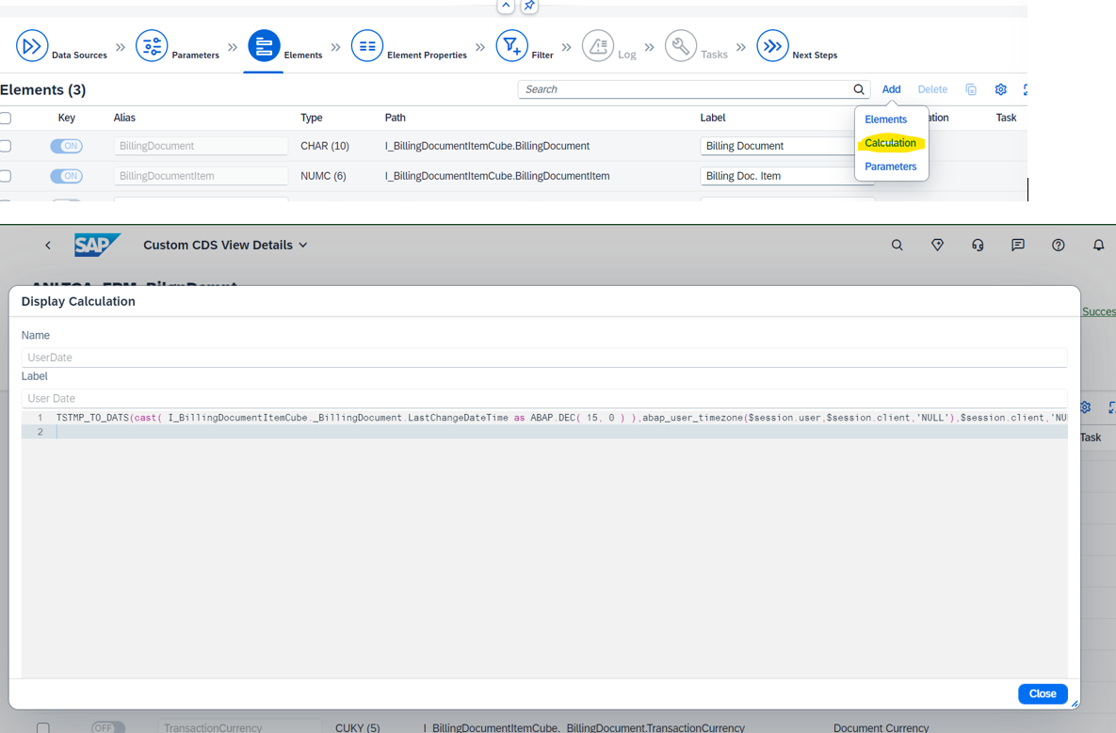This screenshot has width=1116, height=733.
Task: Choose Calculation from the Add menu
Action: coord(890,143)
